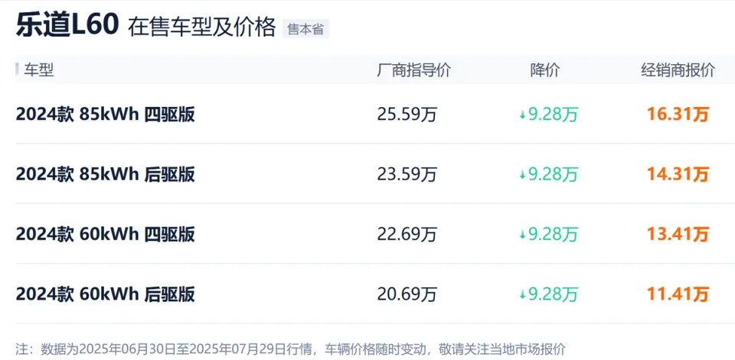Click green down-arrow icon for 85kWh 后驱版
This screenshot has height=360, width=735.
pos(522,175)
